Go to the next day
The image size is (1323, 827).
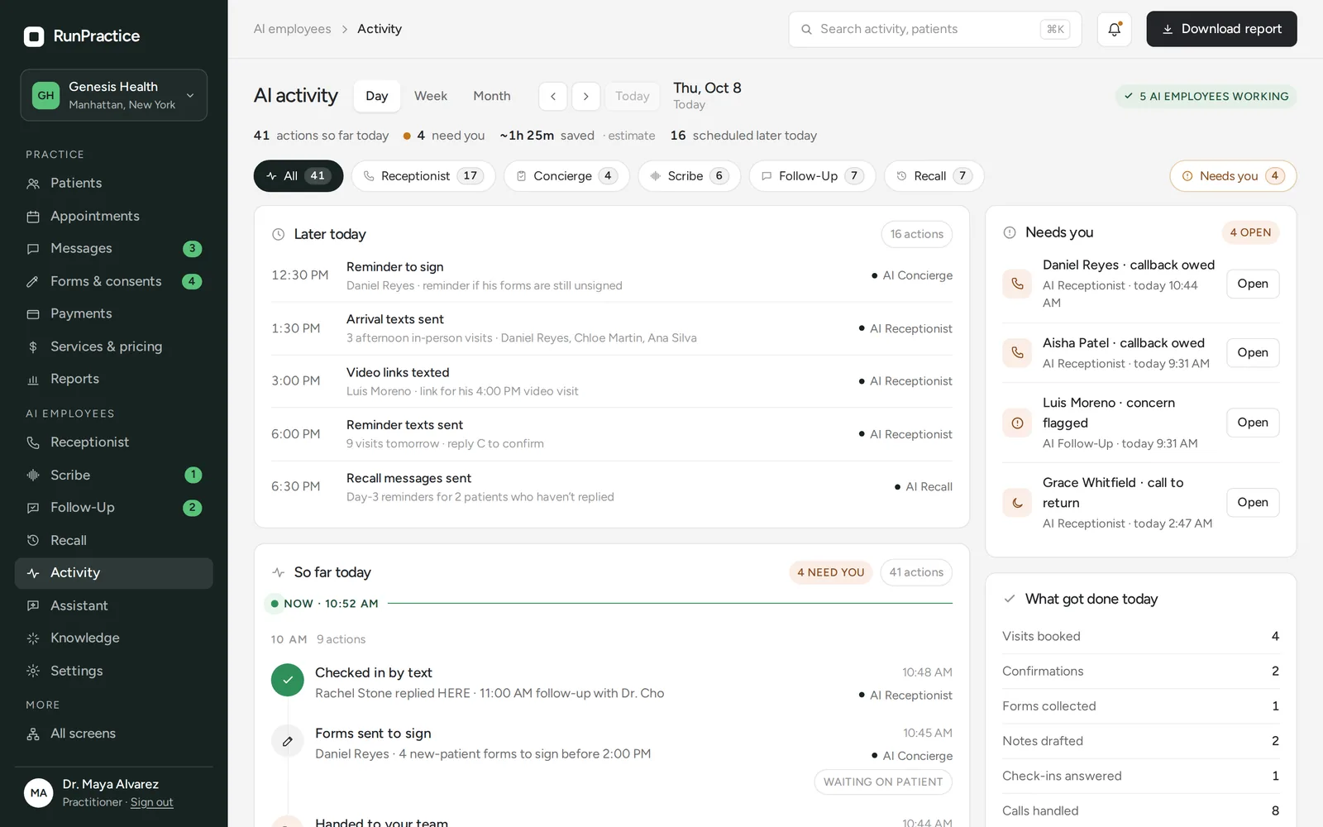tap(586, 96)
